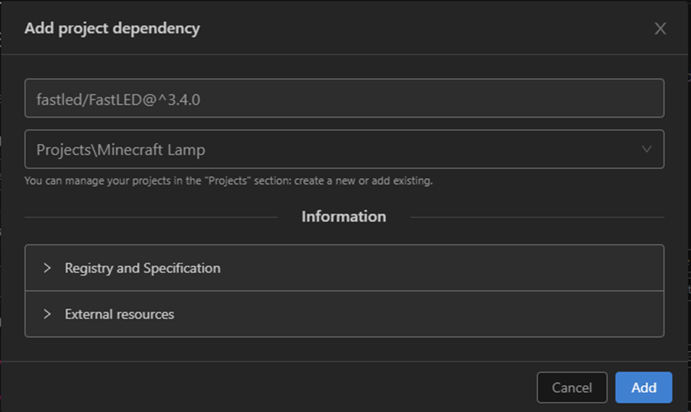Screen dimensions: 691x412
Task: Click the fastled/FastLED library input field
Action: [344, 98]
